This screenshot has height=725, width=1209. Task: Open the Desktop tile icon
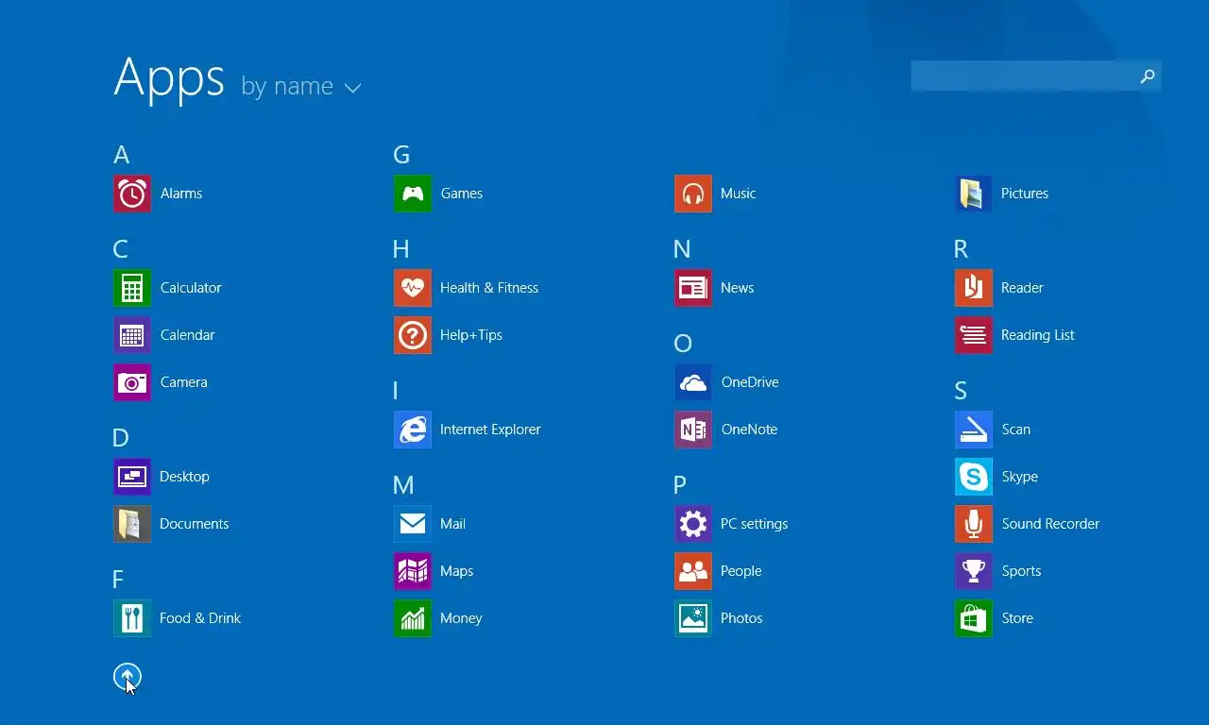click(132, 477)
